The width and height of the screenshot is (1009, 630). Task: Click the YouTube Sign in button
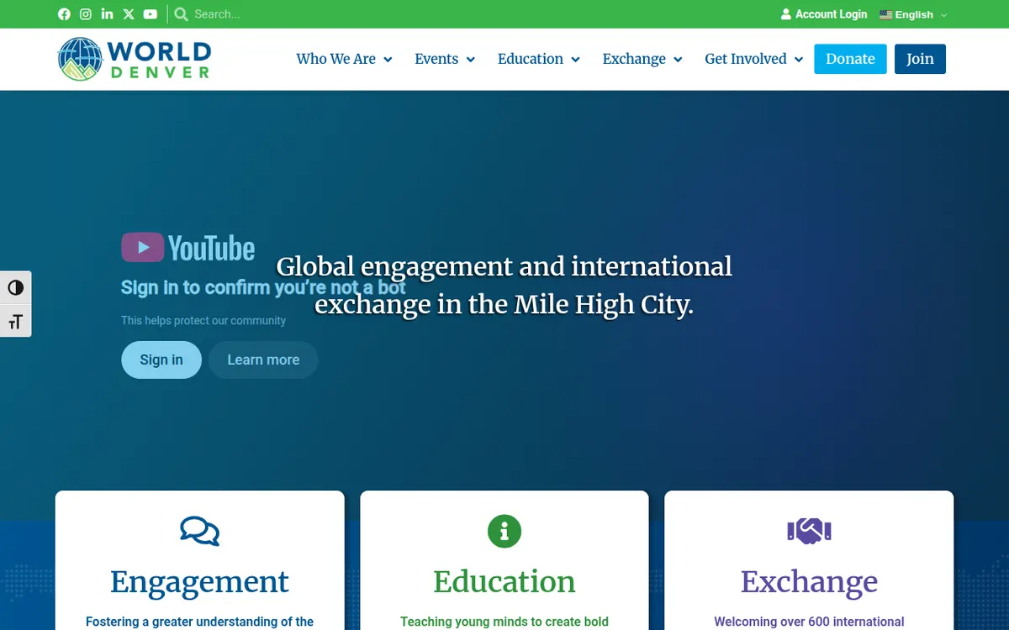point(161,360)
